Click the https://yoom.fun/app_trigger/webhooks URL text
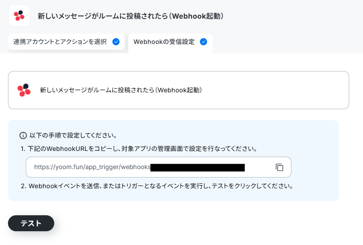Viewport: 363px width, 245px height. click(x=92, y=167)
